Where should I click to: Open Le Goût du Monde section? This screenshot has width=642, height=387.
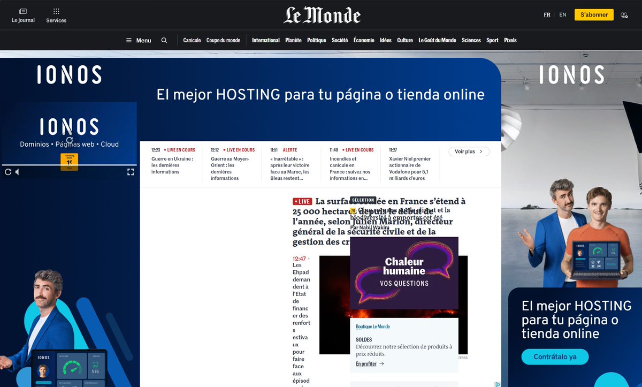click(x=437, y=40)
